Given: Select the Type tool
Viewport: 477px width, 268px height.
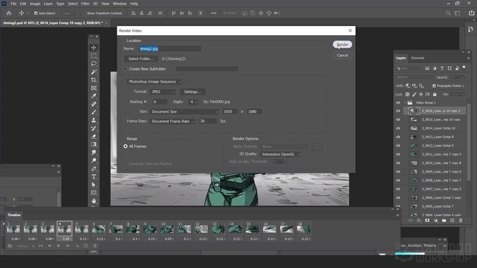Looking at the screenshot, I should click(x=94, y=177).
